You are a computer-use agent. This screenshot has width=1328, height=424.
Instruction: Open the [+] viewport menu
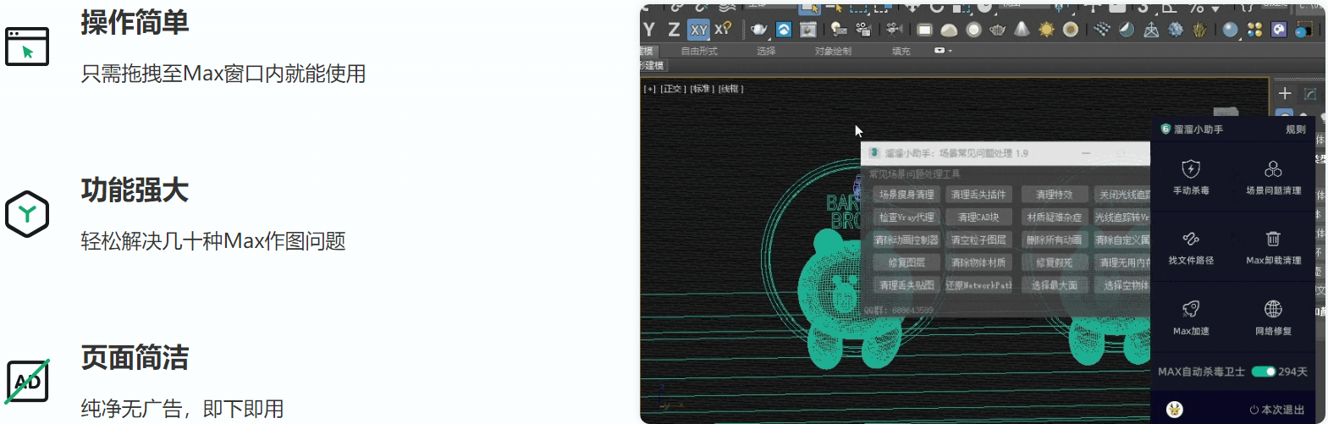649,89
